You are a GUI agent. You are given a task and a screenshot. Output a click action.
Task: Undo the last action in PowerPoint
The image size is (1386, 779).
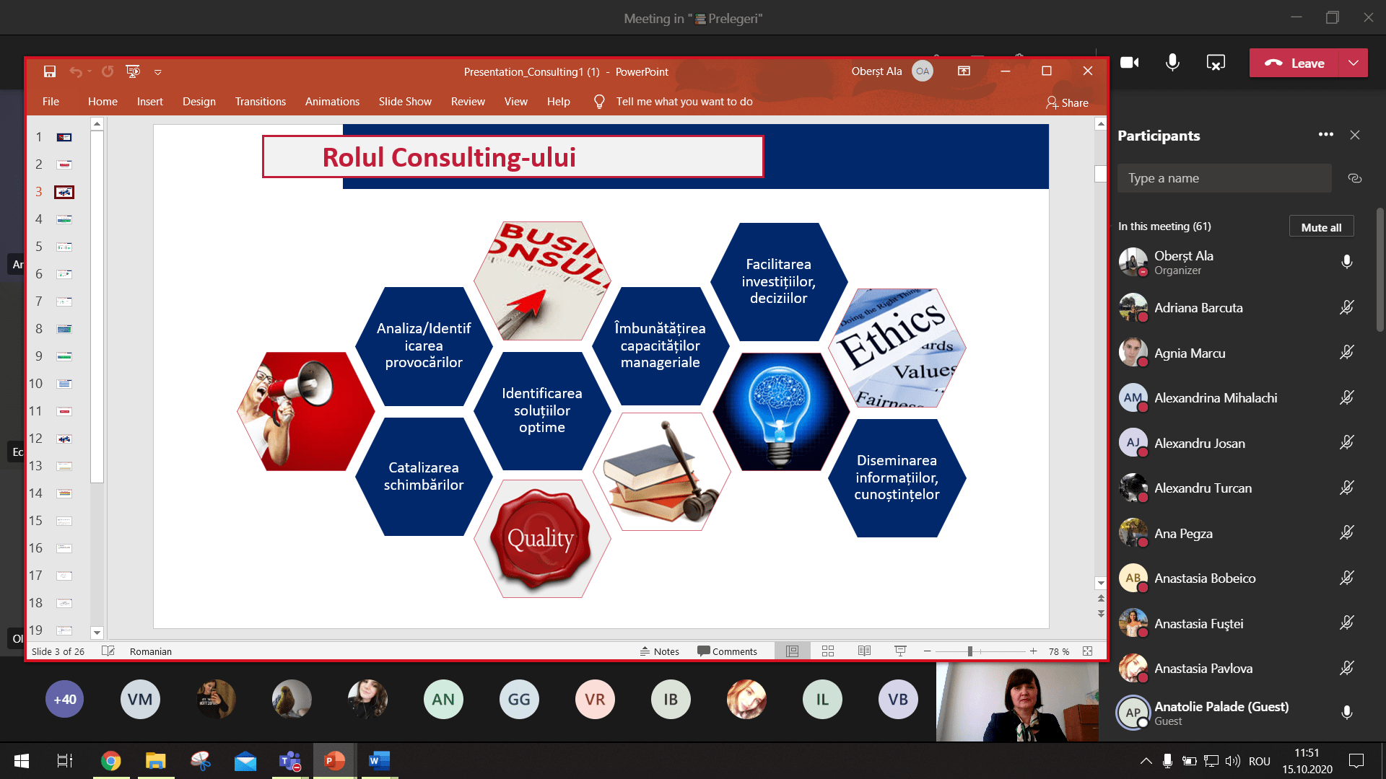75,71
